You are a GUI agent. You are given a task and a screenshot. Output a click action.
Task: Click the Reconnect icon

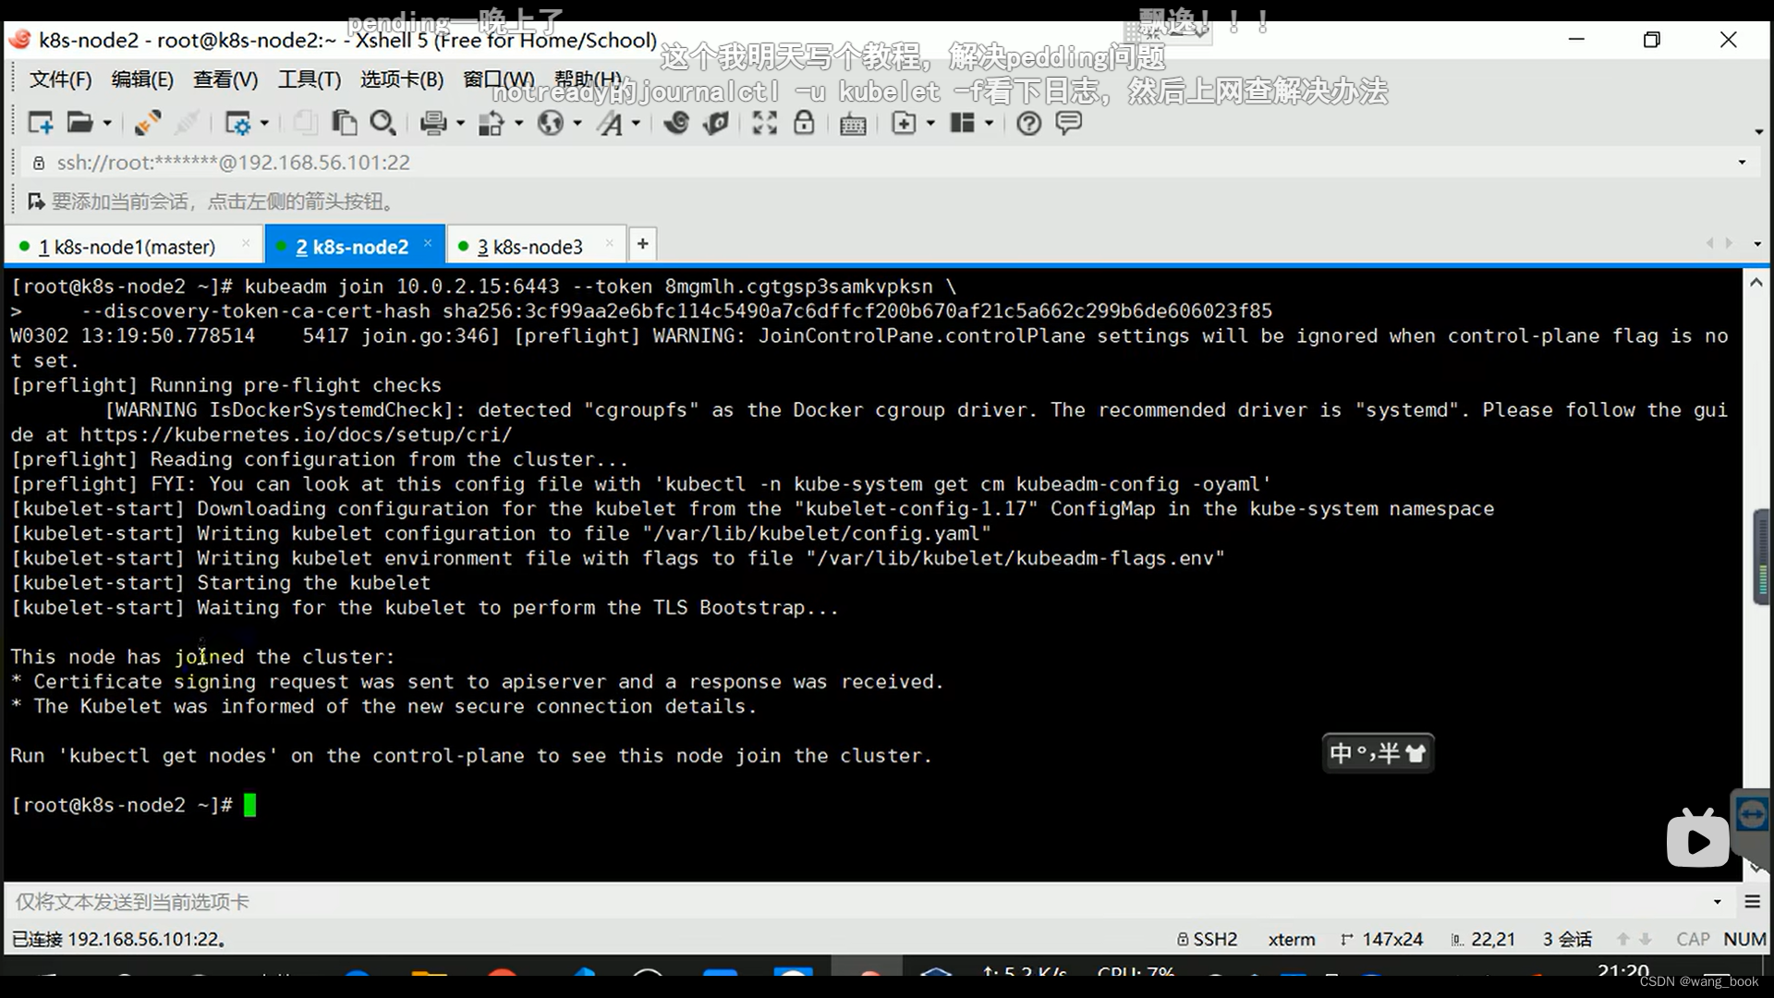[x=147, y=123]
